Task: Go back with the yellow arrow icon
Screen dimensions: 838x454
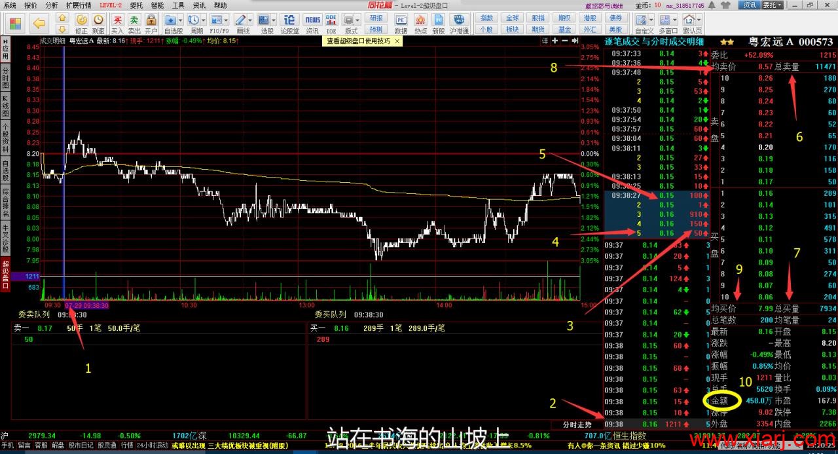Action: coord(39,24)
